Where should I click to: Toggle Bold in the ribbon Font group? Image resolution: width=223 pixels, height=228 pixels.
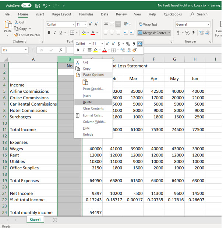point(49,33)
